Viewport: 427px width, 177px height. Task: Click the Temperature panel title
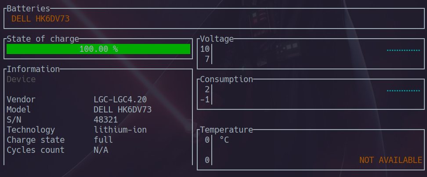tap(226, 130)
